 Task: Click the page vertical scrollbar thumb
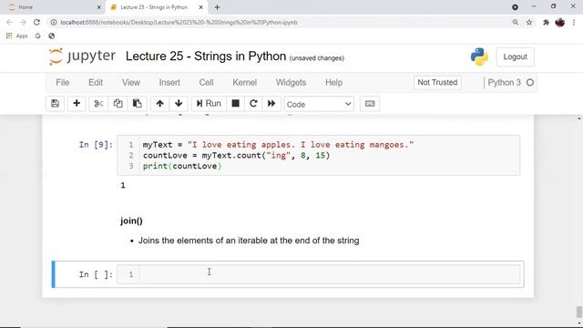(579, 312)
